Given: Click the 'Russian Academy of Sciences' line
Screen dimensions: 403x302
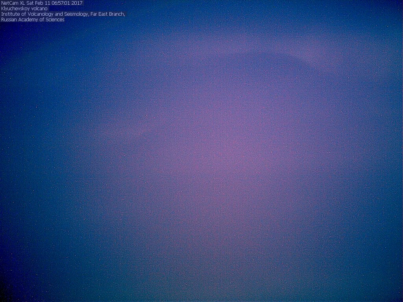Looking at the screenshot, I should point(33,20).
